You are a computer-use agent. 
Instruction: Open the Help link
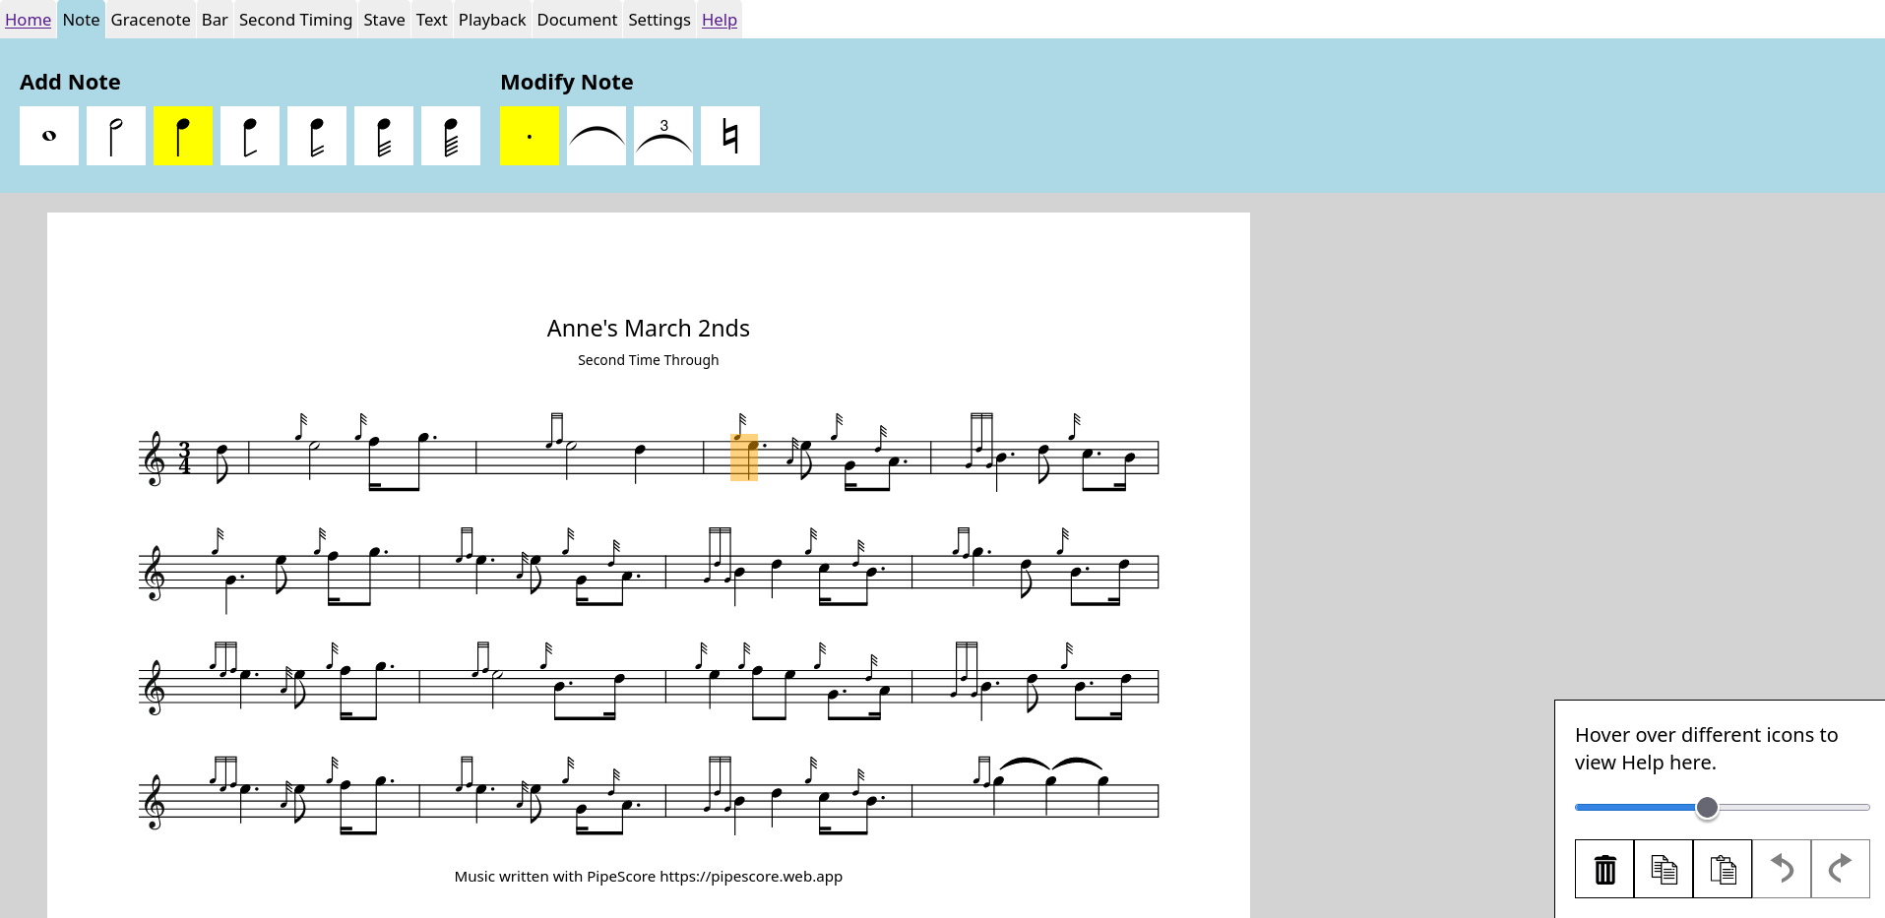pyautogui.click(x=720, y=20)
